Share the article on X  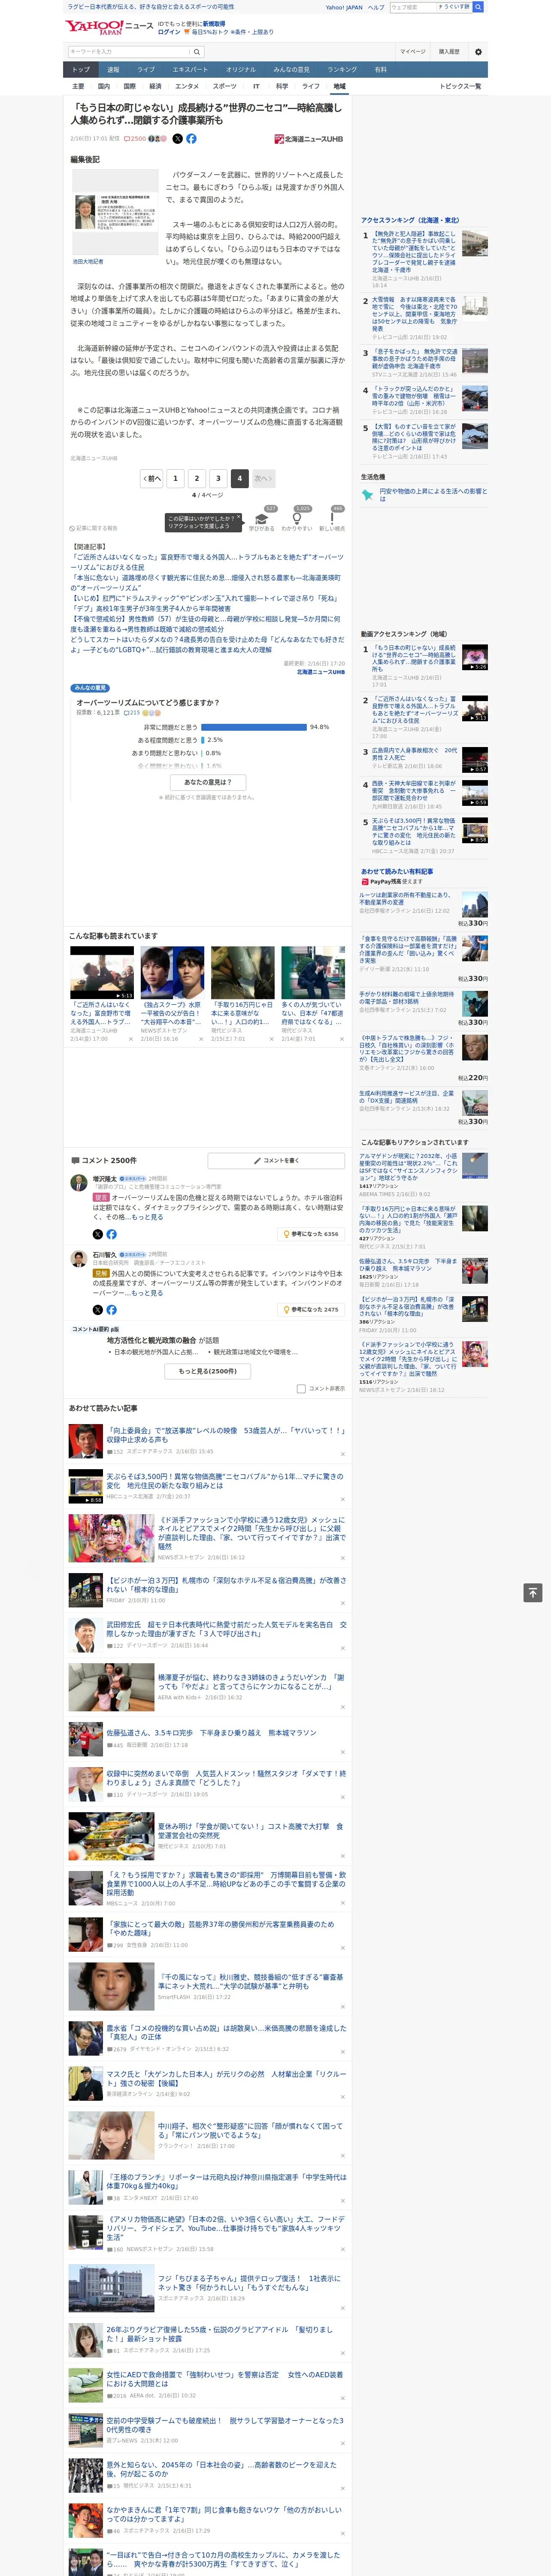[x=178, y=139]
